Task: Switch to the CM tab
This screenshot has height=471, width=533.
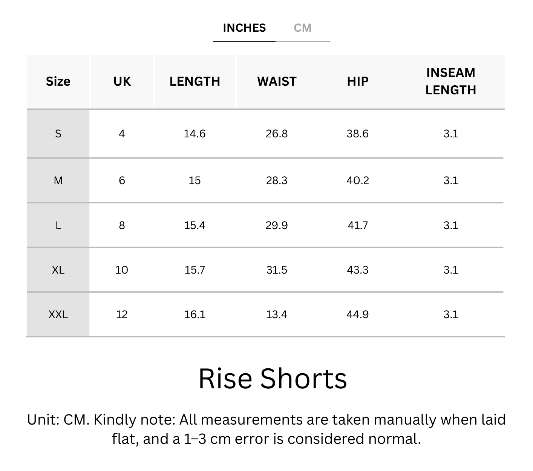Action: (x=303, y=28)
